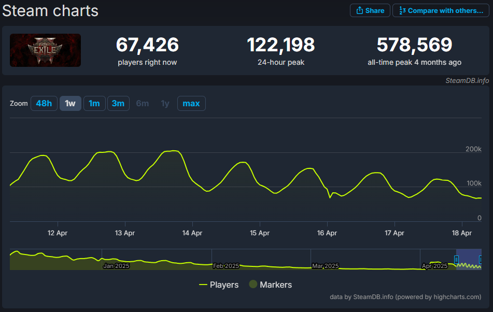The width and height of the screenshot is (493, 312).
Task: Open Compare with others dialog
Action: [x=441, y=10]
